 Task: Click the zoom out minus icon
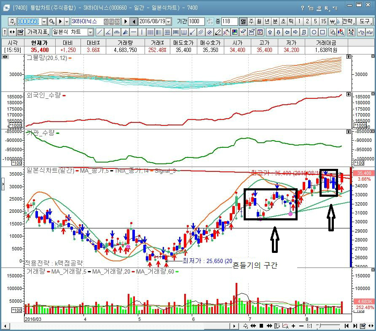pyautogui.click(x=301, y=326)
